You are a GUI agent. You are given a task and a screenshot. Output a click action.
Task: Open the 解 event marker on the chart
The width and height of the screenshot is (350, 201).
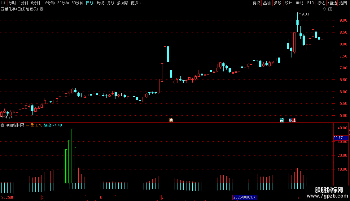tap(282, 120)
